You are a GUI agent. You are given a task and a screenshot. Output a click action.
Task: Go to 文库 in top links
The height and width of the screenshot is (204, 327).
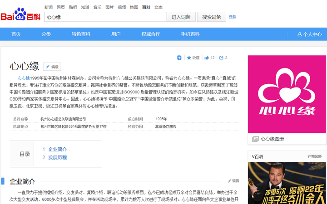click(159, 7)
